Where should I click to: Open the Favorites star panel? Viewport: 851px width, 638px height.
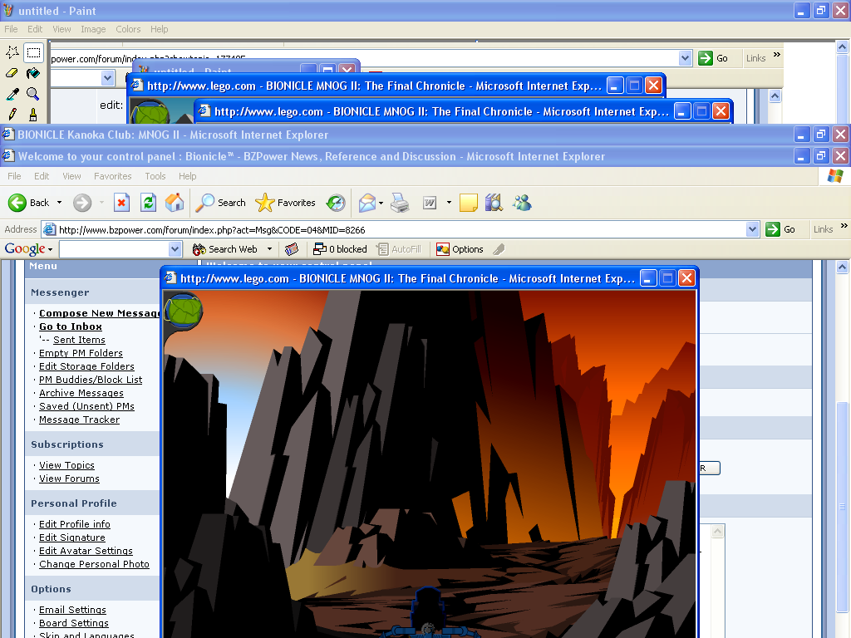click(x=286, y=203)
